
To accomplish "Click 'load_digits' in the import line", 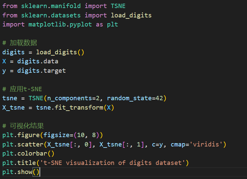I will coord(131,15).
